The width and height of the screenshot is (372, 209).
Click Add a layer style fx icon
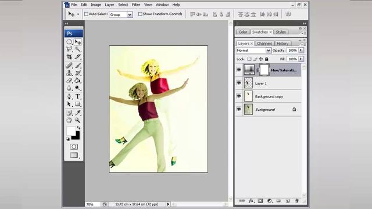point(251,201)
